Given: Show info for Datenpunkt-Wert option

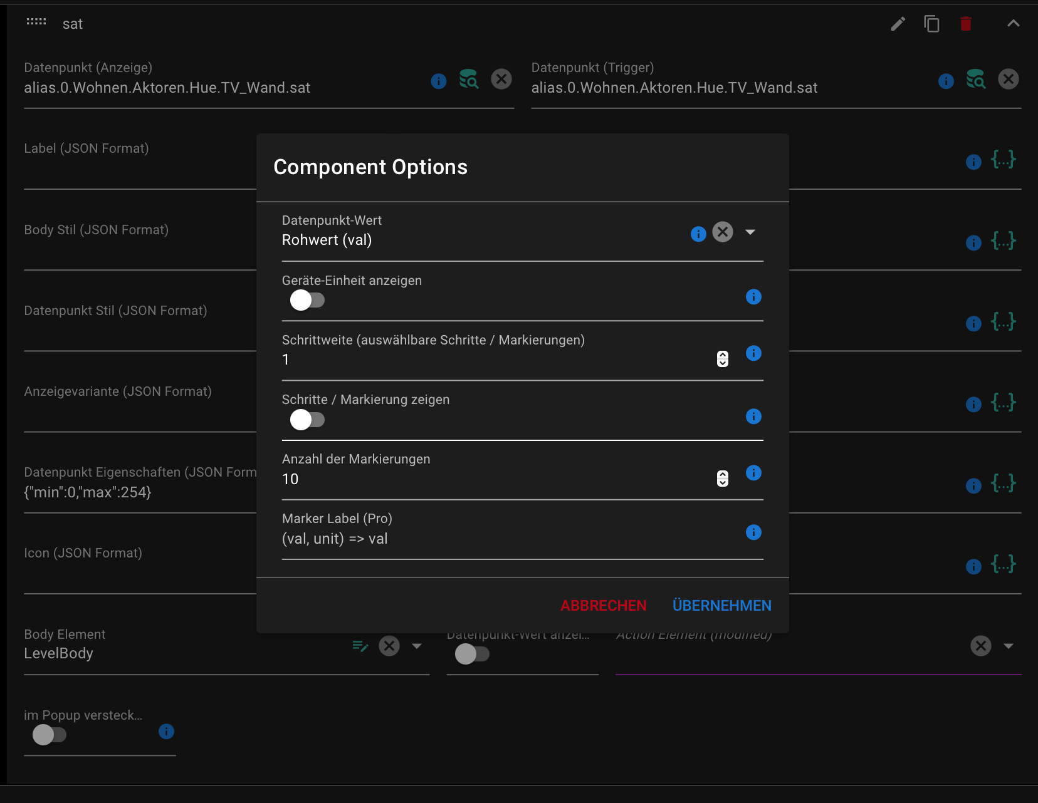Looking at the screenshot, I should 698,234.
